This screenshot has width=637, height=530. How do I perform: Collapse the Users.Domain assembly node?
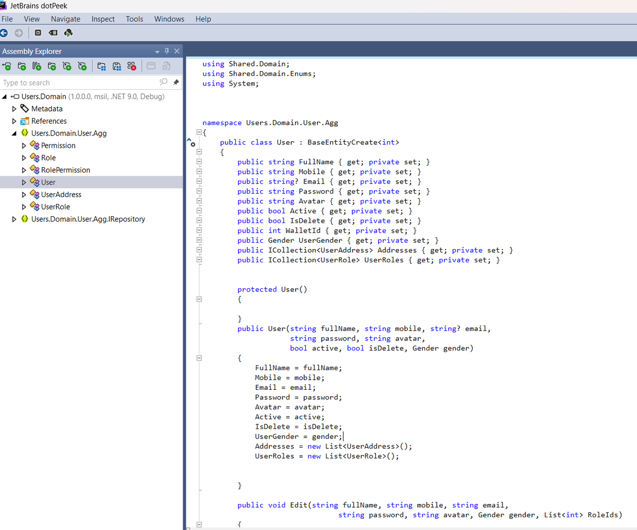[5, 97]
